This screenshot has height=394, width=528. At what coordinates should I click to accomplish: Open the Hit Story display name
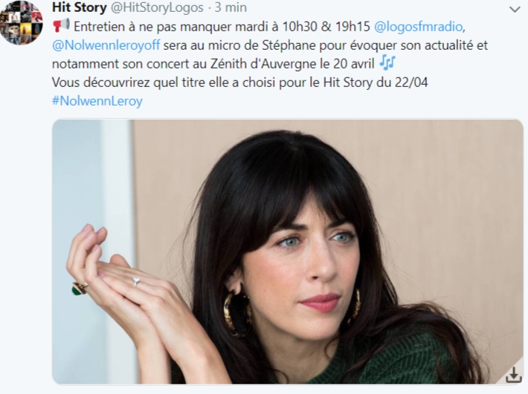(79, 7)
